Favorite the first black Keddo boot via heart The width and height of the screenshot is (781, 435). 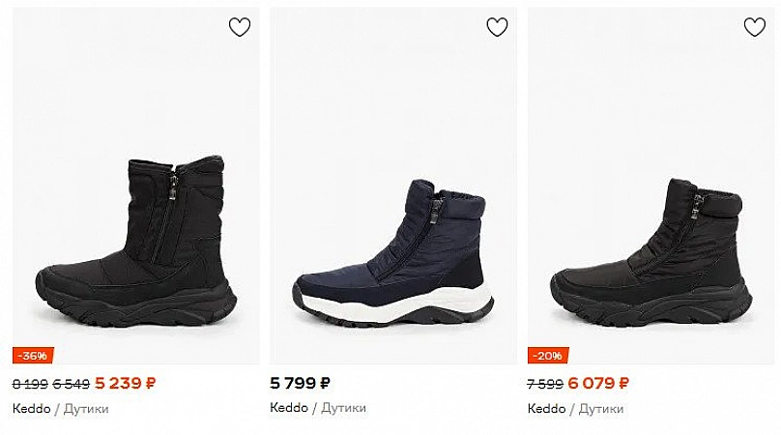[x=240, y=28]
